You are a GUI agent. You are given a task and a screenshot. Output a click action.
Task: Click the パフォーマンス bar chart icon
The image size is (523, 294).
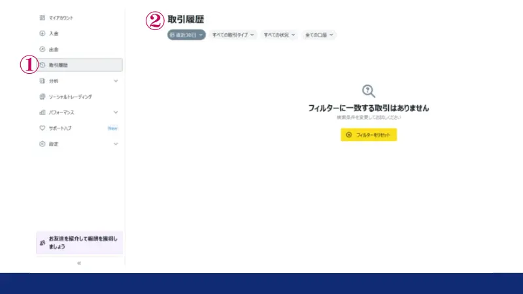click(42, 112)
